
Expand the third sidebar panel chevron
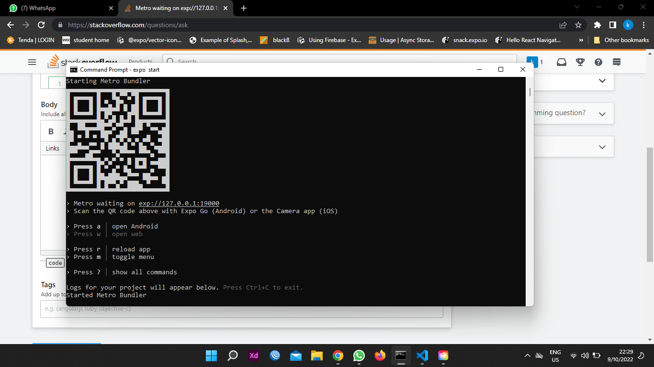pos(602,147)
